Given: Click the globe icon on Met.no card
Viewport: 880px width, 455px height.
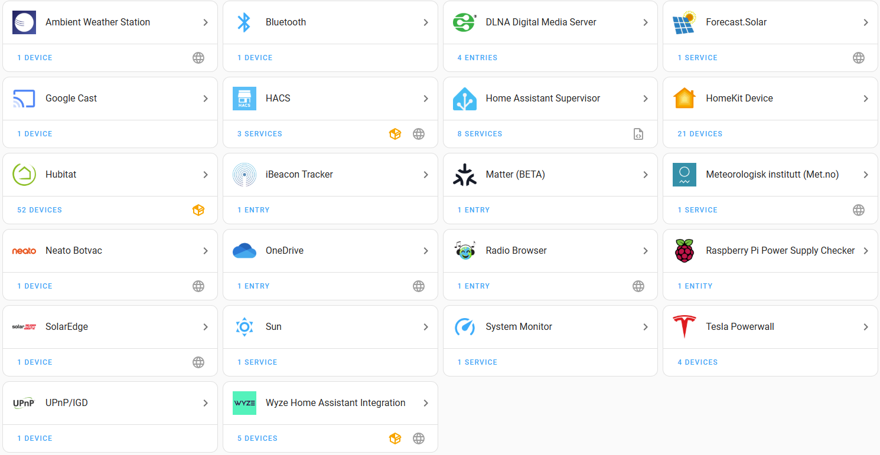Looking at the screenshot, I should (x=859, y=210).
